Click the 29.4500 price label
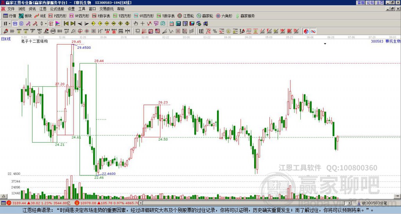 [84, 48]
